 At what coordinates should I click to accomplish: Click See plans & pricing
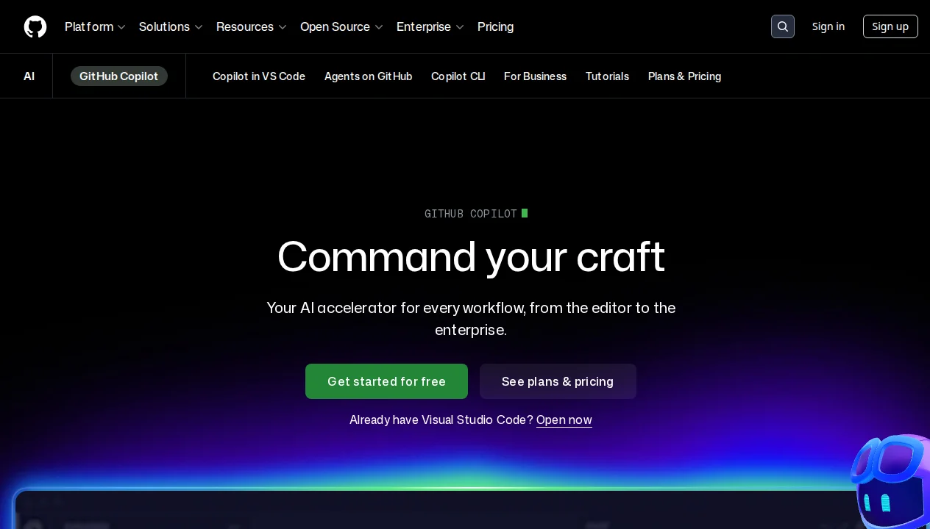558,381
